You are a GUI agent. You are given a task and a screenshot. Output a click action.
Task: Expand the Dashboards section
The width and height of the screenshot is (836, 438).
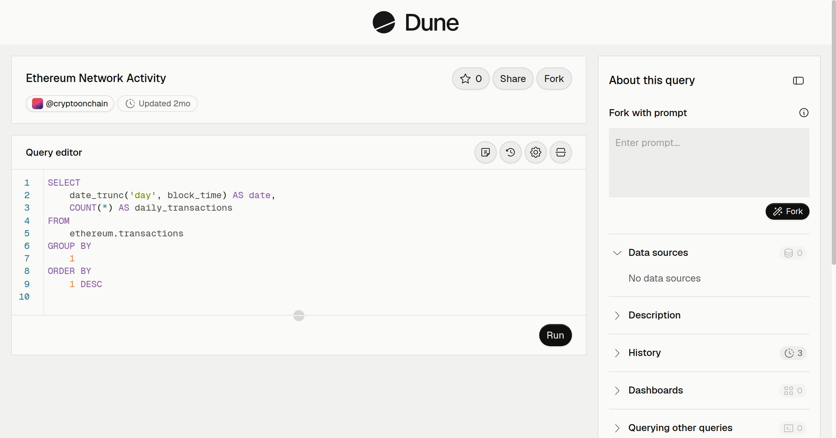[x=617, y=390]
